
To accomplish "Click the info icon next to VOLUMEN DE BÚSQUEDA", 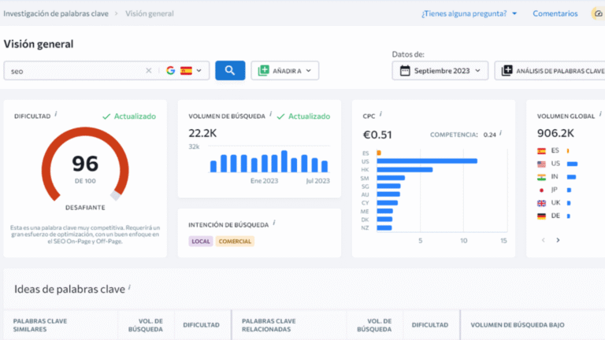I will pos(270,114).
